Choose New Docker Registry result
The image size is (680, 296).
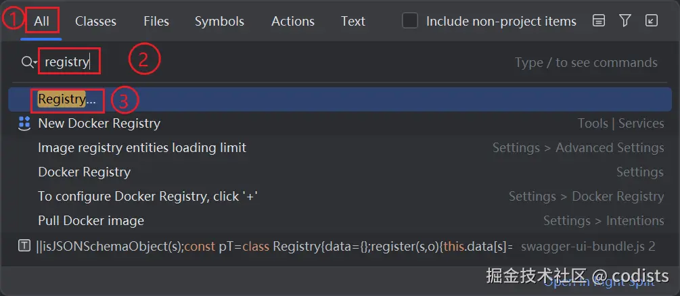click(99, 123)
